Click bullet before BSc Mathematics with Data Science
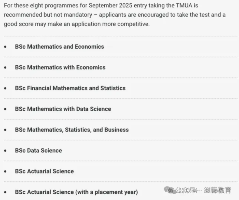Image resolution: width=239 pixels, height=200 pixels. coord(5,109)
